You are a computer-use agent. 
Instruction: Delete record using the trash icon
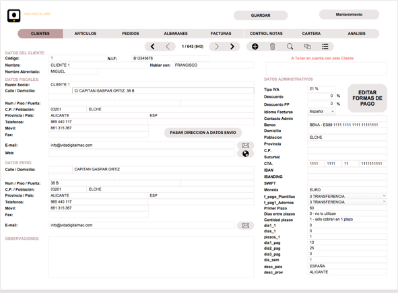[272, 46]
